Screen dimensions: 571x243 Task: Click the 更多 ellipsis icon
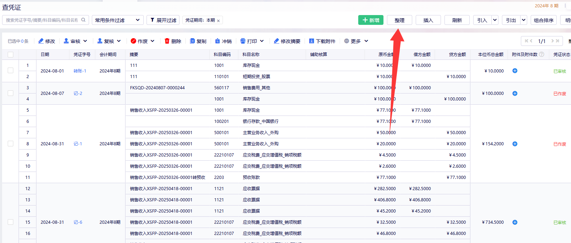347,41
